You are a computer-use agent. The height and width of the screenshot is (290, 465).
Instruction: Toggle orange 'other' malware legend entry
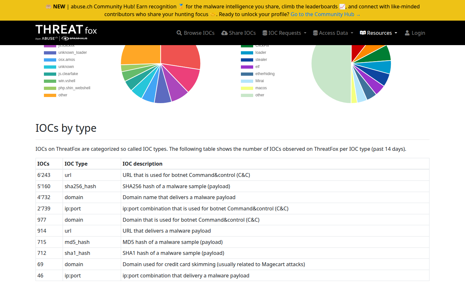56,95
